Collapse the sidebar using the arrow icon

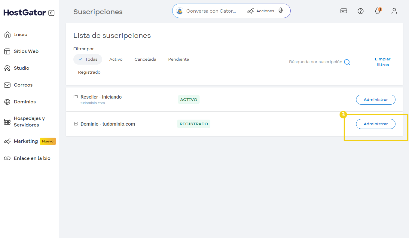click(51, 13)
